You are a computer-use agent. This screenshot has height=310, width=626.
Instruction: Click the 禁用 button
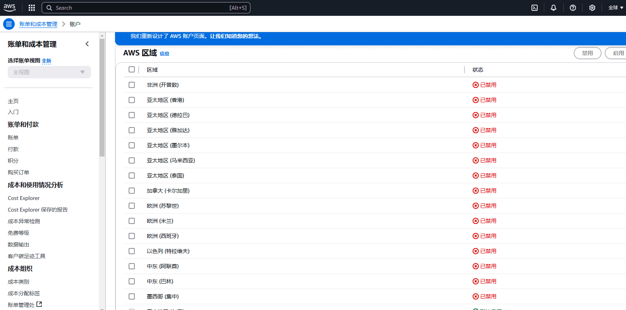pyautogui.click(x=588, y=53)
